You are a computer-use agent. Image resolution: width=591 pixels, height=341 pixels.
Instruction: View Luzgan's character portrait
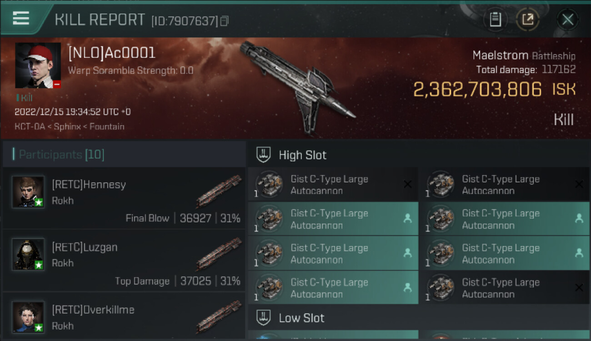[x=28, y=254]
